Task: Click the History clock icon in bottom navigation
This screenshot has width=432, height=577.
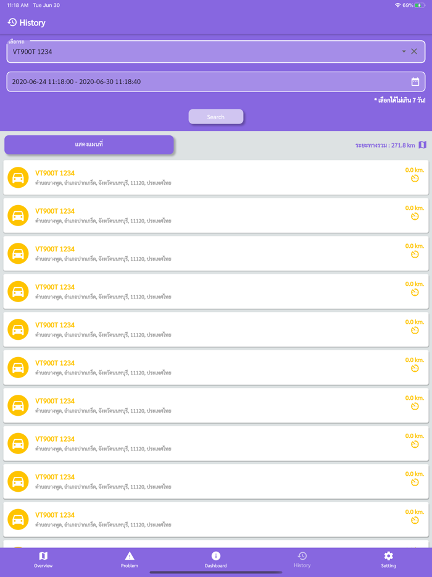Action: (x=302, y=555)
